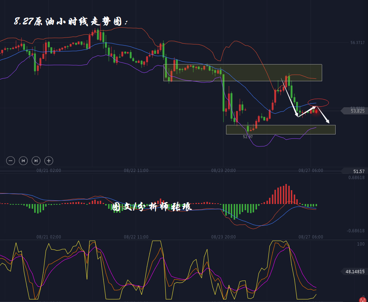Click the 52.97 low price label
This screenshot has height=302, width=368.
coord(248,137)
